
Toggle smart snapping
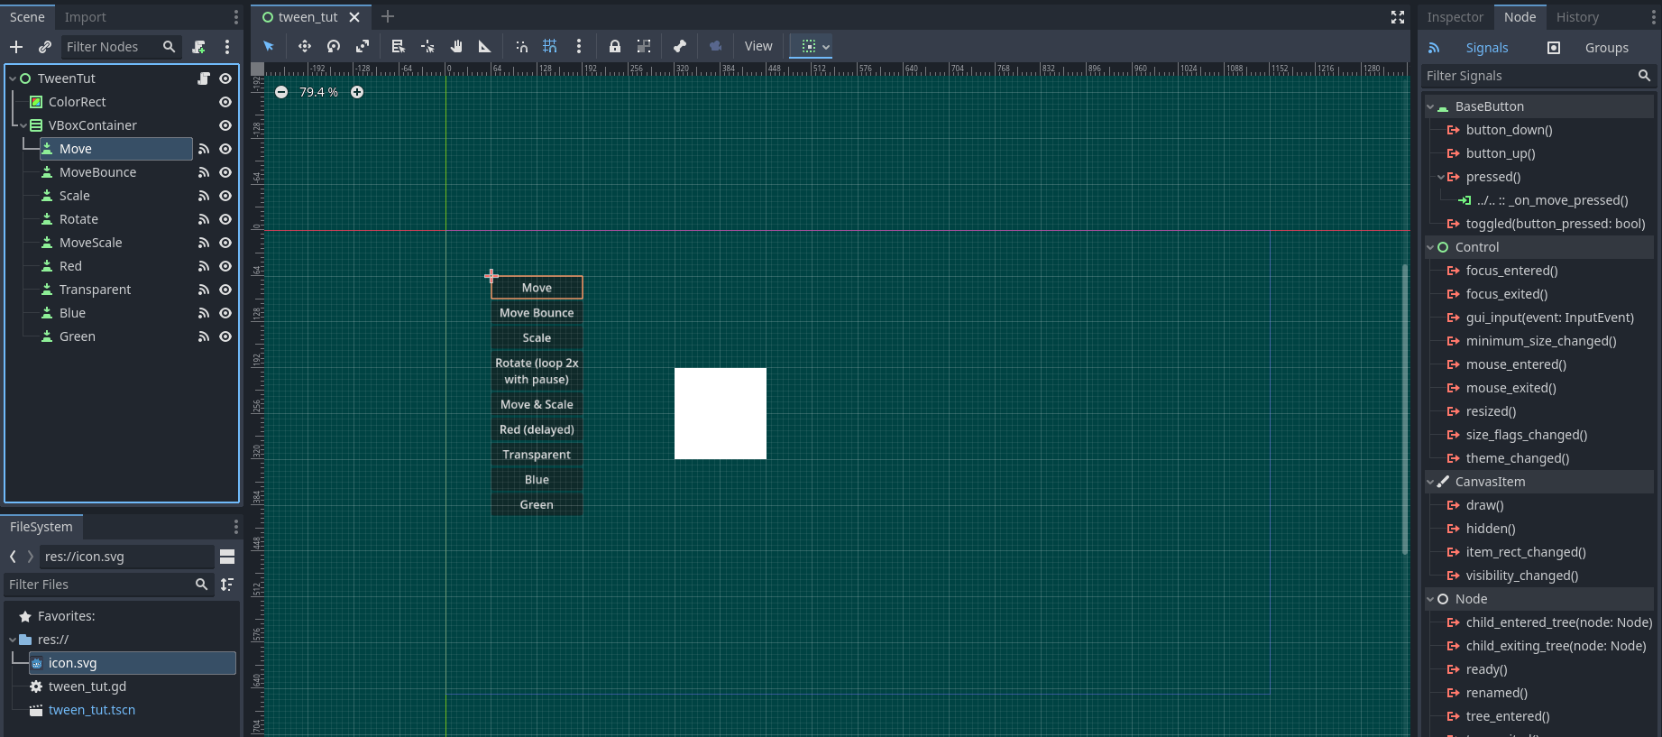[521, 46]
